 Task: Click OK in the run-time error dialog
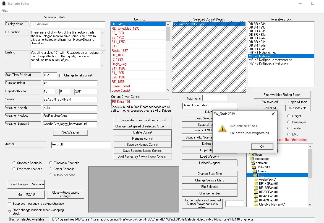point(262,147)
